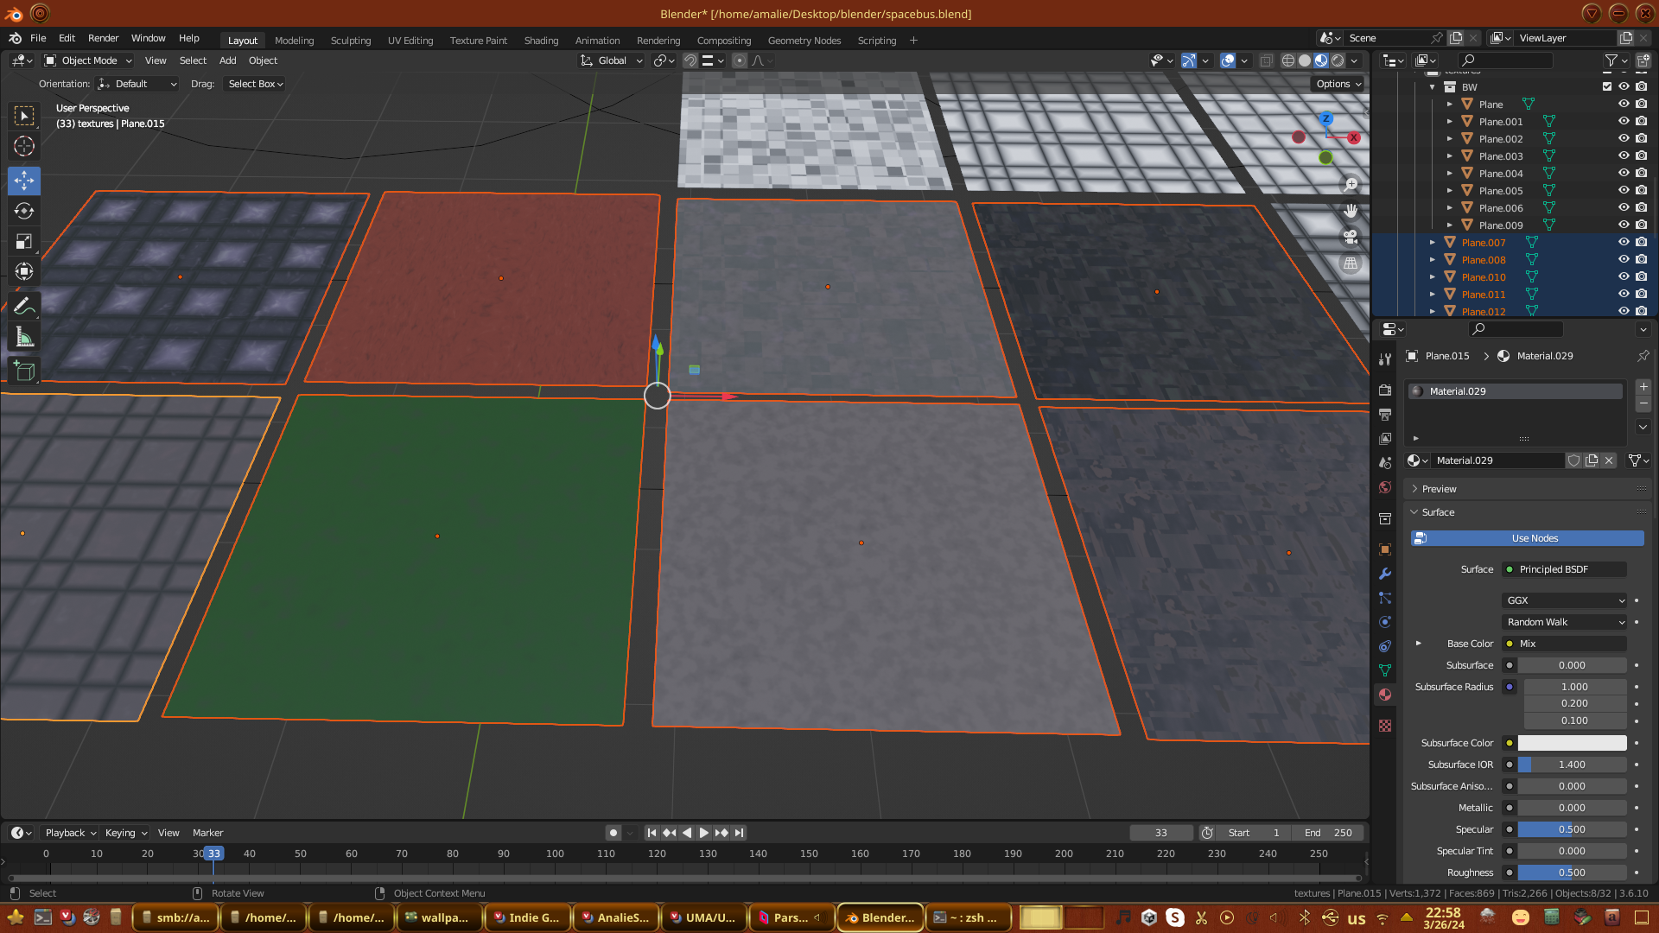1659x933 pixels.
Task: Toggle camera view in the viewport
Action: 1351,237
